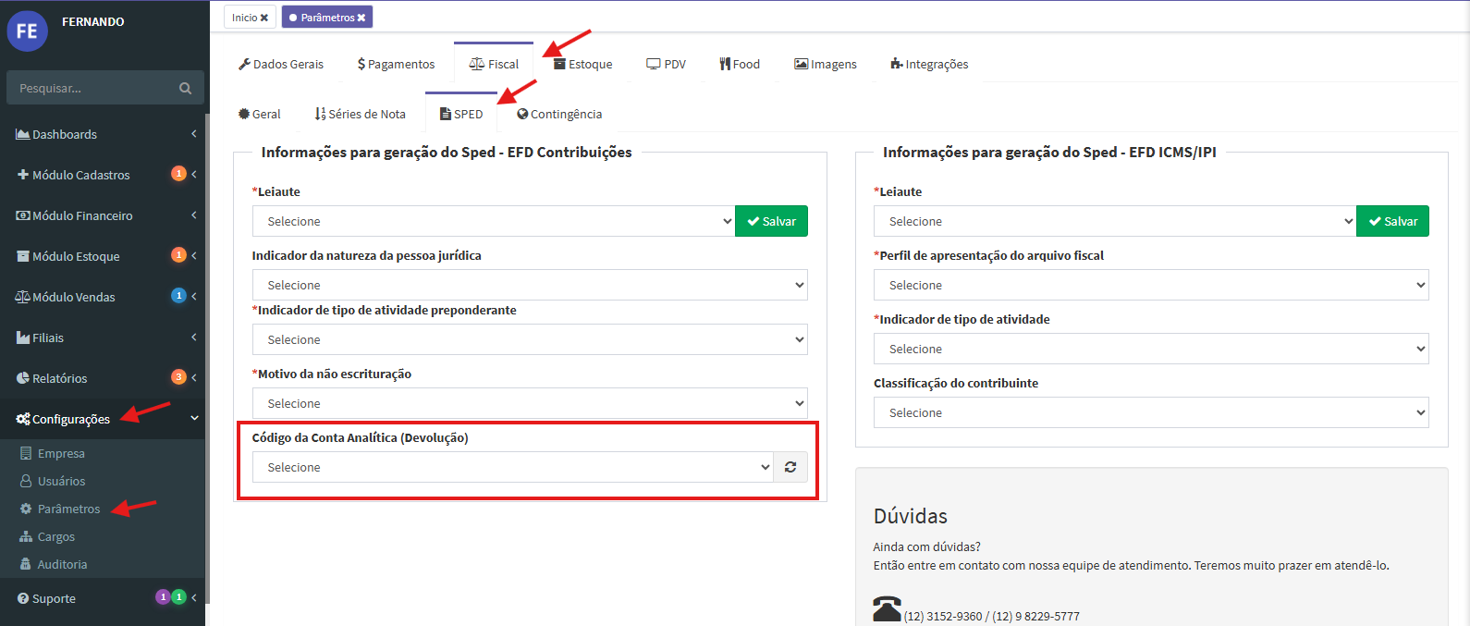
Task: Click Salvar in EFD Contribuições section
Action: tap(771, 221)
